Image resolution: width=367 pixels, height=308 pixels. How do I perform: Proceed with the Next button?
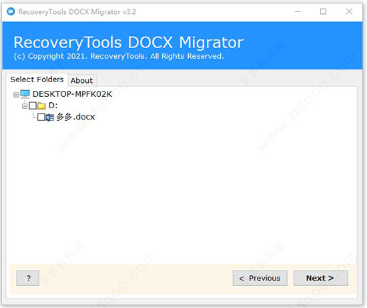pyautogui.click(x=321, y=278)
